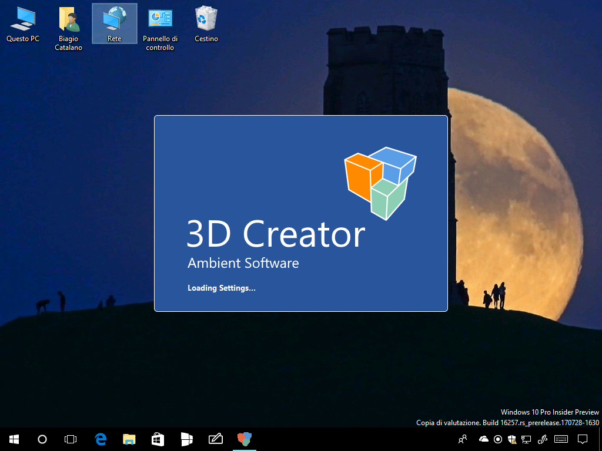Open Action Center notifications
The height and width of the screenshot is (451, 602).
pos(583,439)
